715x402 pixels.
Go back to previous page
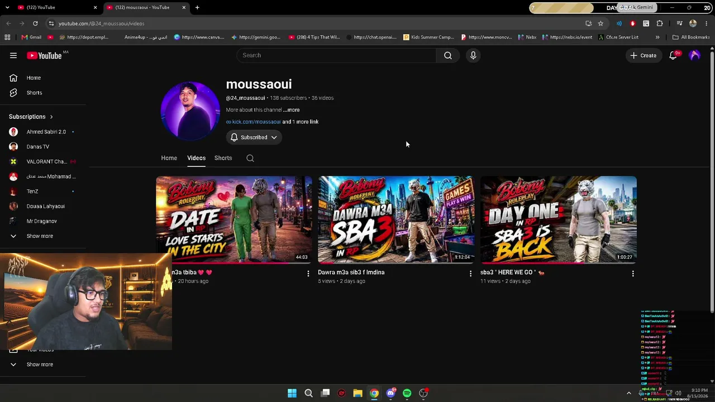click(8, 23)
